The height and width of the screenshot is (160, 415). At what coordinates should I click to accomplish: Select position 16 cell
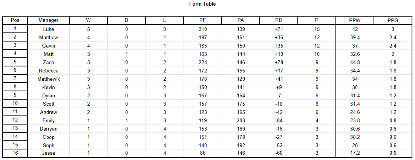click(15, 153)
